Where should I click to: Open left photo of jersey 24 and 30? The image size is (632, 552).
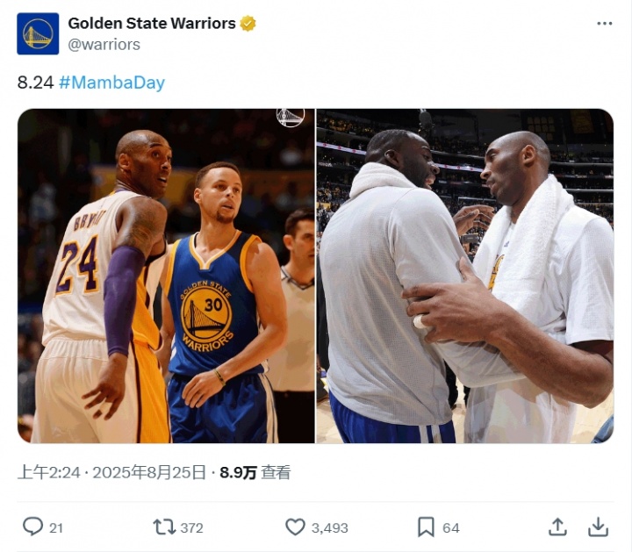click(x=166, y=276)
